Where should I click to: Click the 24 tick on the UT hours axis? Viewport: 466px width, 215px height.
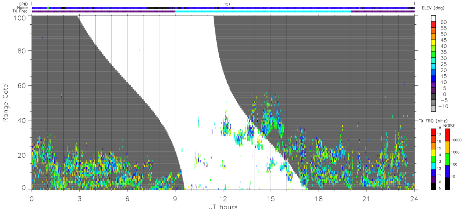(x=414, y=198)
